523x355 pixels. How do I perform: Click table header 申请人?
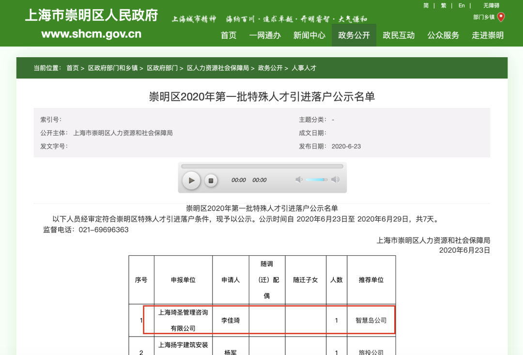pos(231,280)
